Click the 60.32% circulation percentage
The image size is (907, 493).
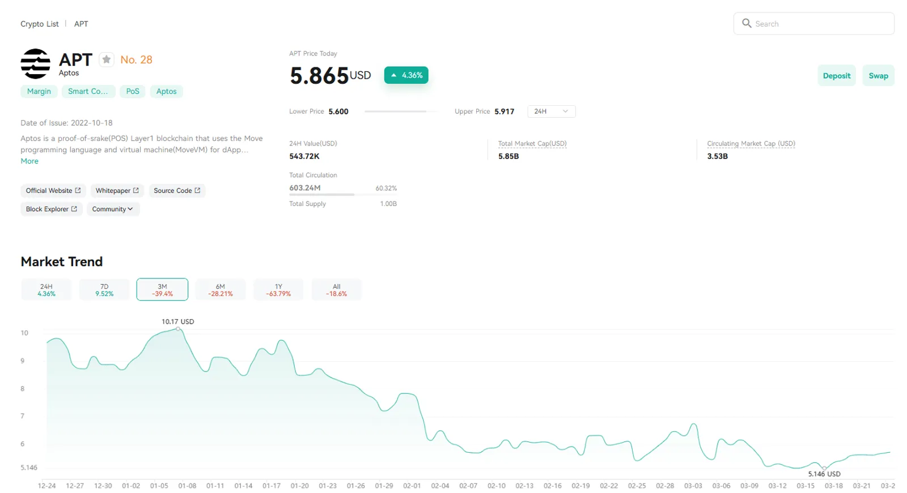(386, 188)
